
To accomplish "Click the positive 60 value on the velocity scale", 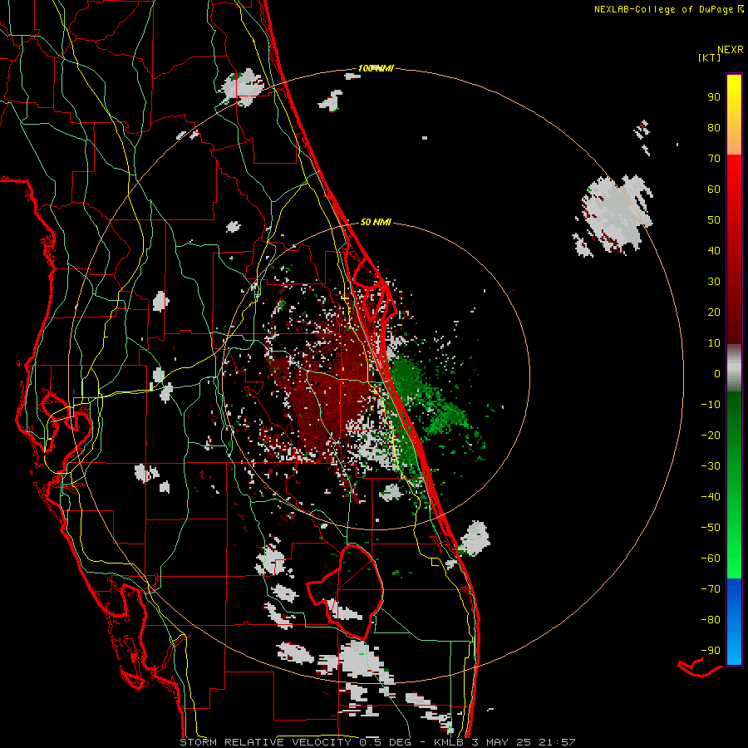I will point(714,189).
